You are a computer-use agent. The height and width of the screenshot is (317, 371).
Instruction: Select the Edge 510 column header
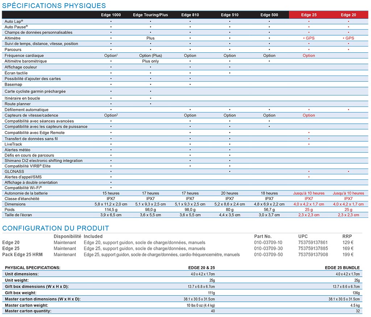click(230, 15)
